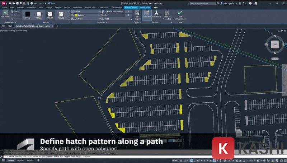Open the Manage ribbon tab
Image resolution: width=287 pixels, height=163 pixels.
tap(49, 8)
